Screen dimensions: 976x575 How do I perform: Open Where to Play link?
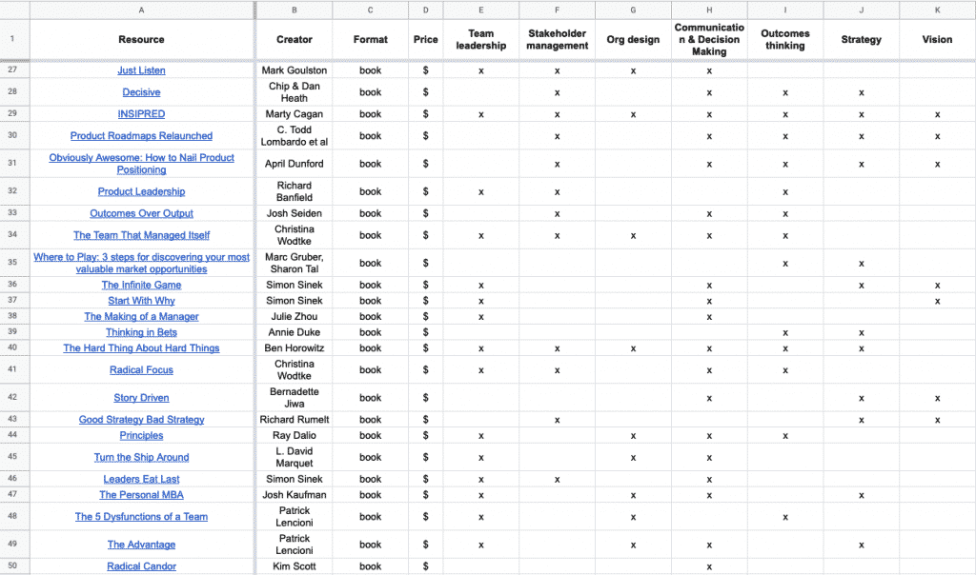[x=141, y=263]
